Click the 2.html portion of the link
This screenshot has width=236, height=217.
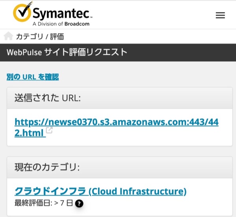30,133
